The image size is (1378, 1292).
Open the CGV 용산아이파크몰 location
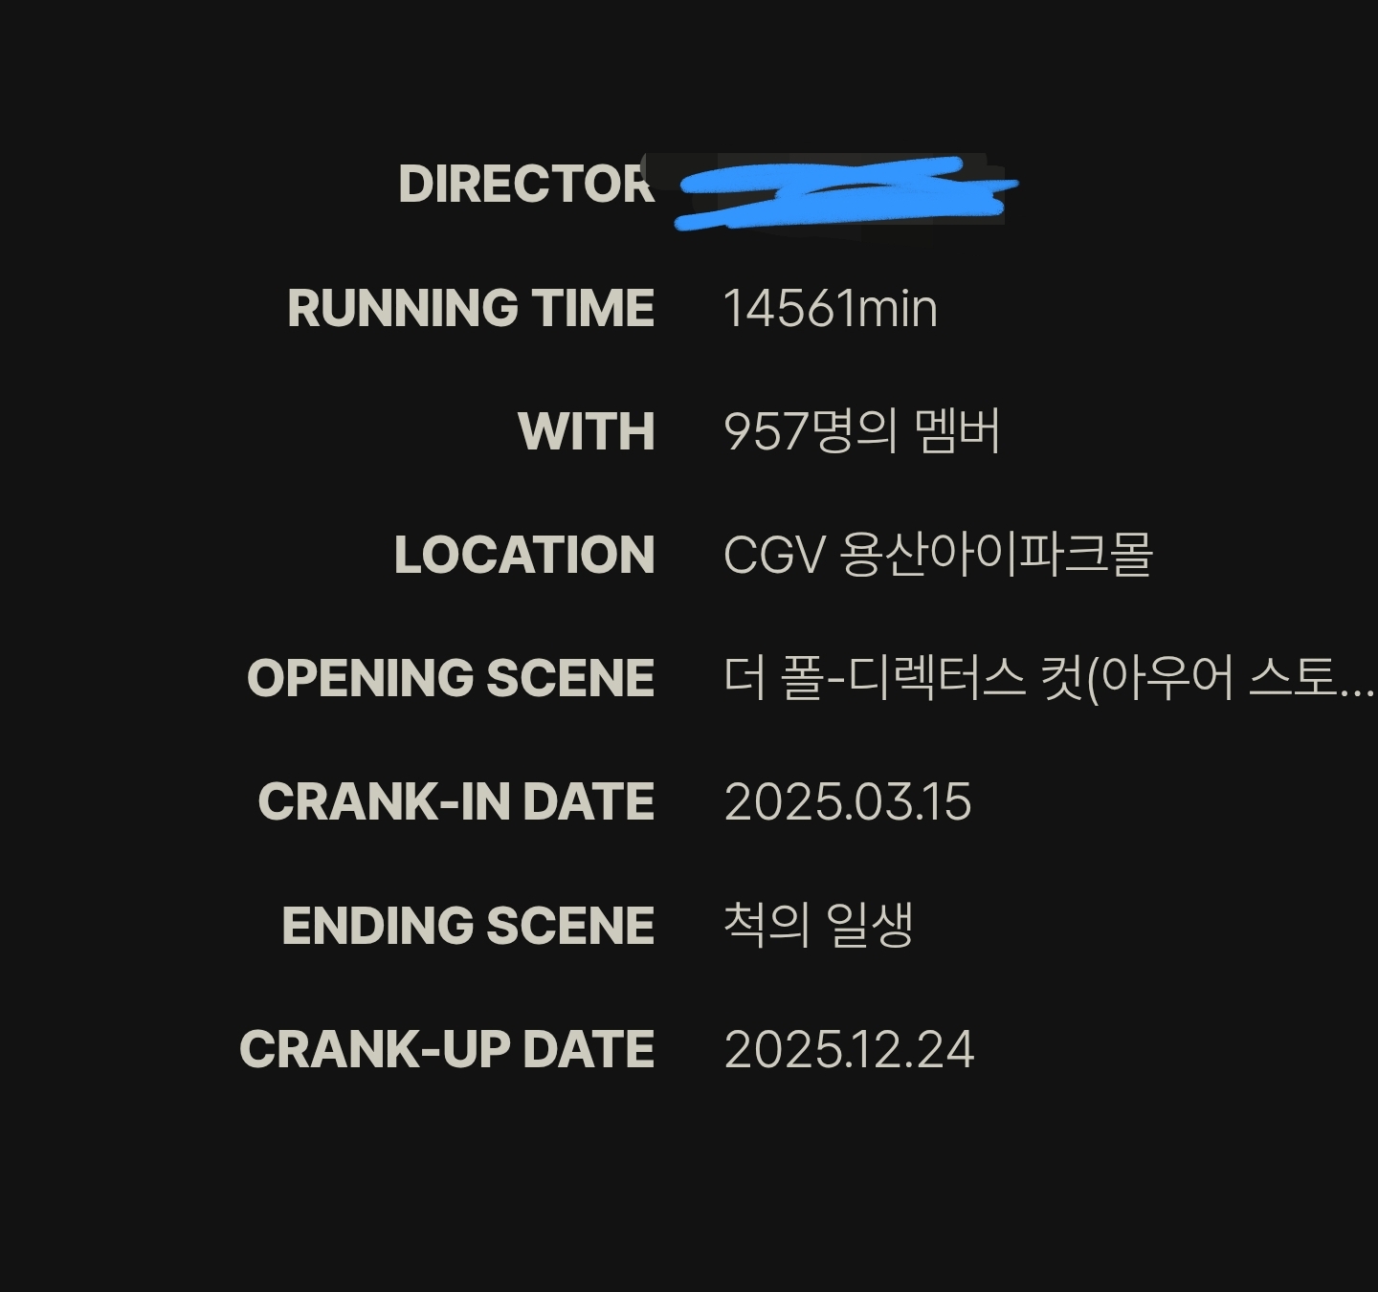tap(938, 555)
